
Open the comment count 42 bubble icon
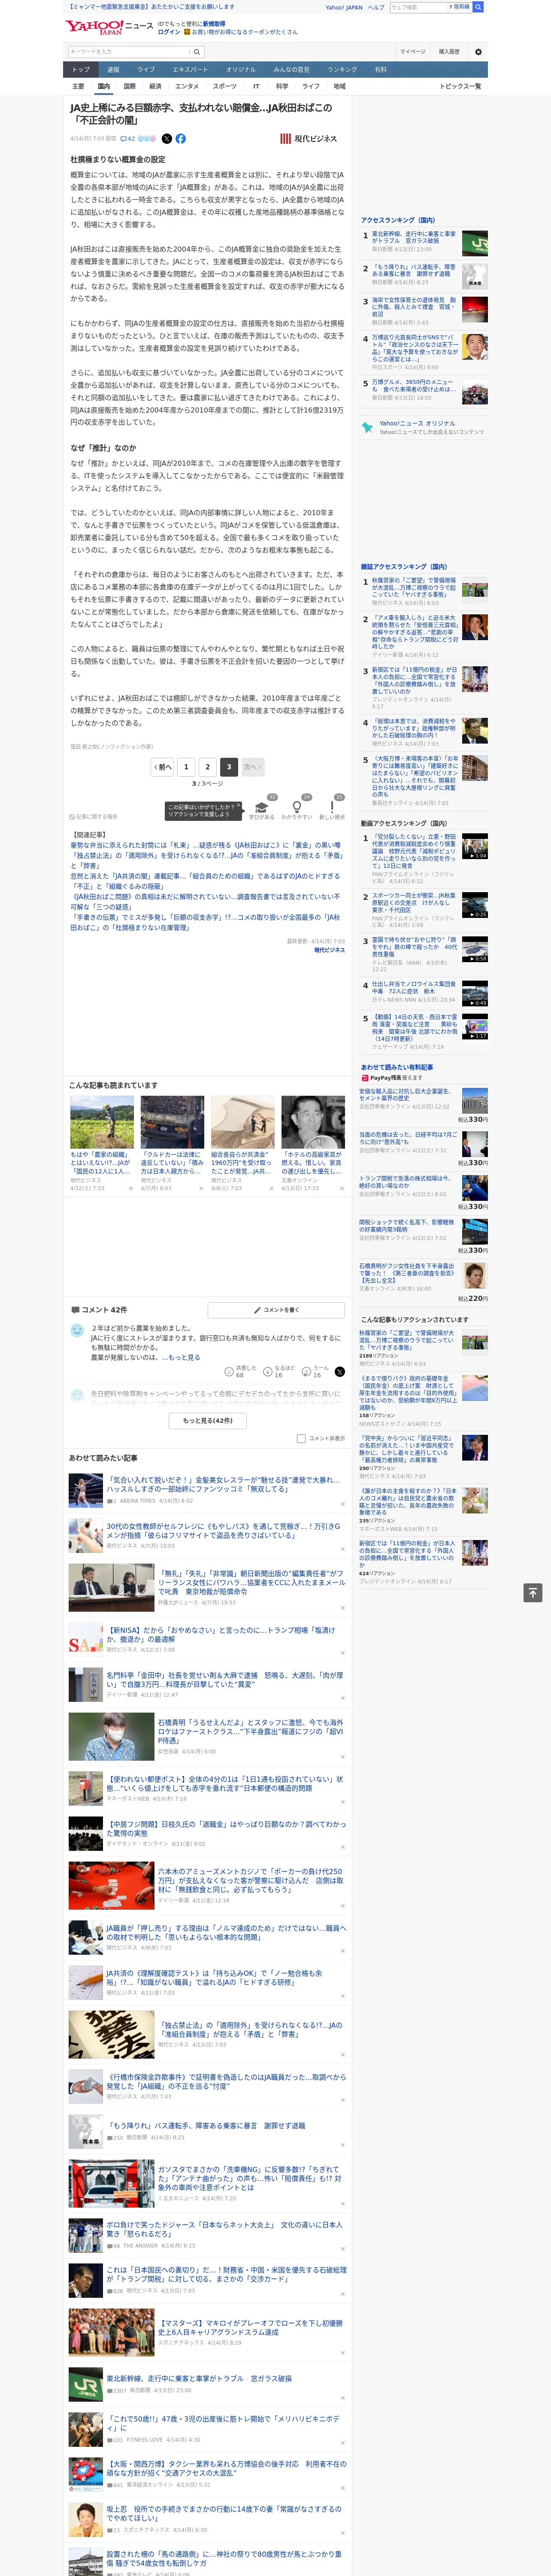(128, 139)
